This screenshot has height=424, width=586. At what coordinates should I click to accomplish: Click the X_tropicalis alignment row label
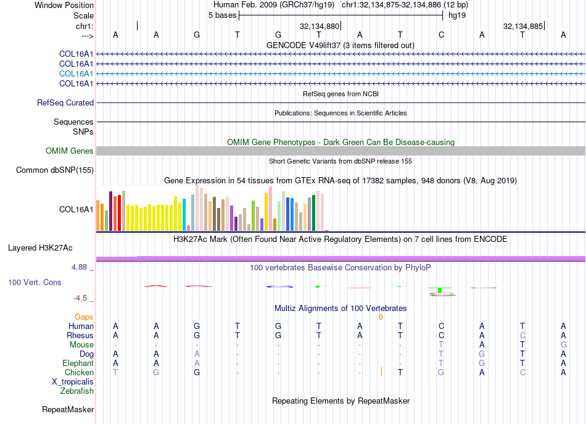pyautogui.click(x=73, y=382)
